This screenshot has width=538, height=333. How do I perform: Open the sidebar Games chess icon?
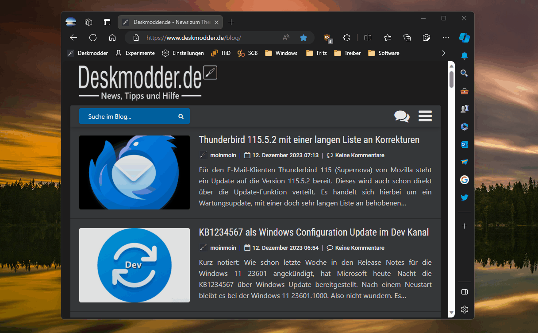coord(465,109)
